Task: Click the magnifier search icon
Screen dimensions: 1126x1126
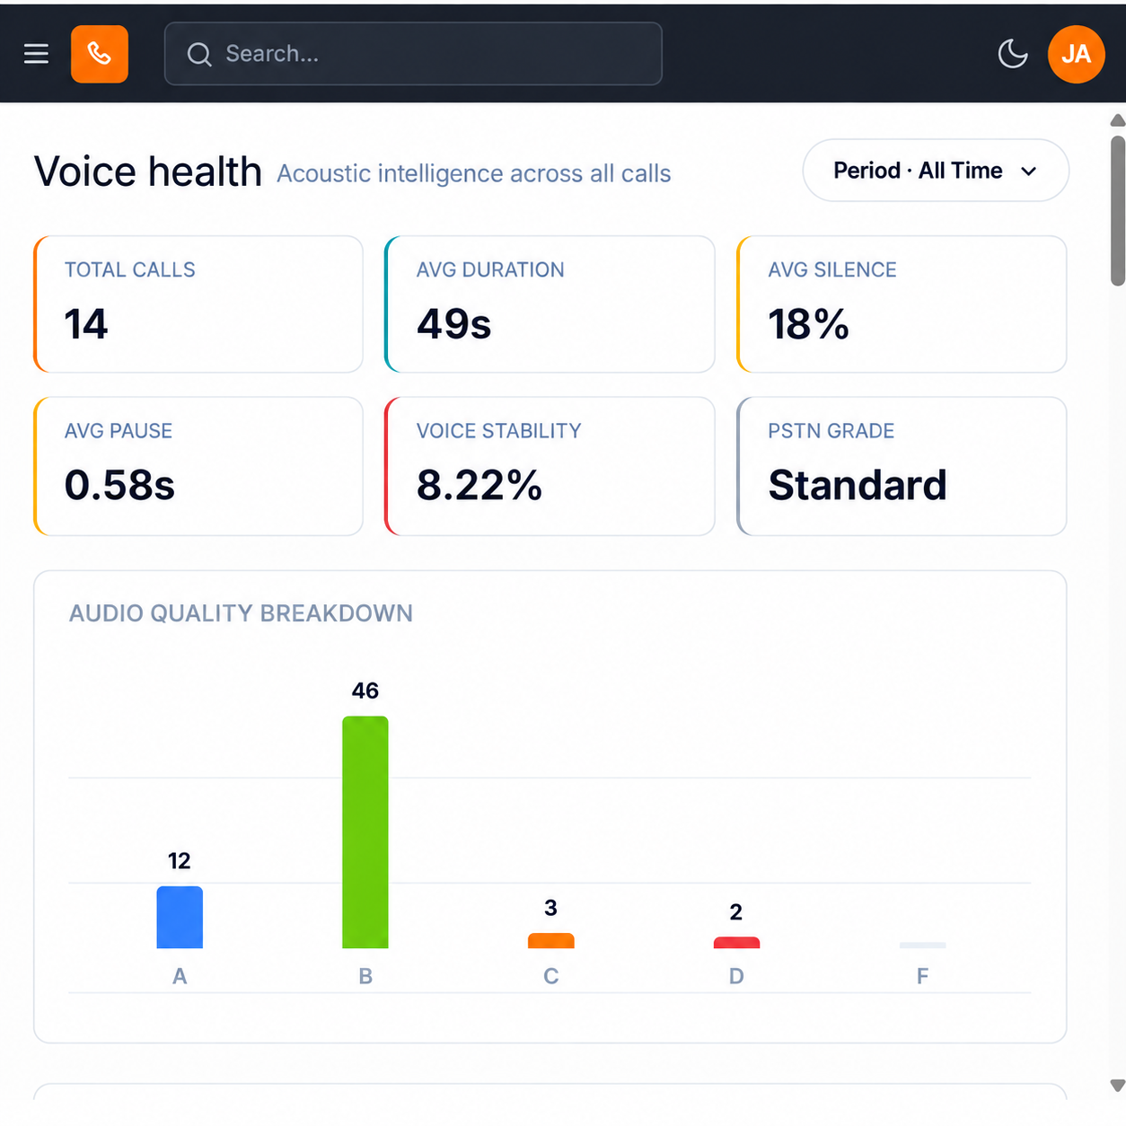Action: pyautogui.click(x=199, y=55)
